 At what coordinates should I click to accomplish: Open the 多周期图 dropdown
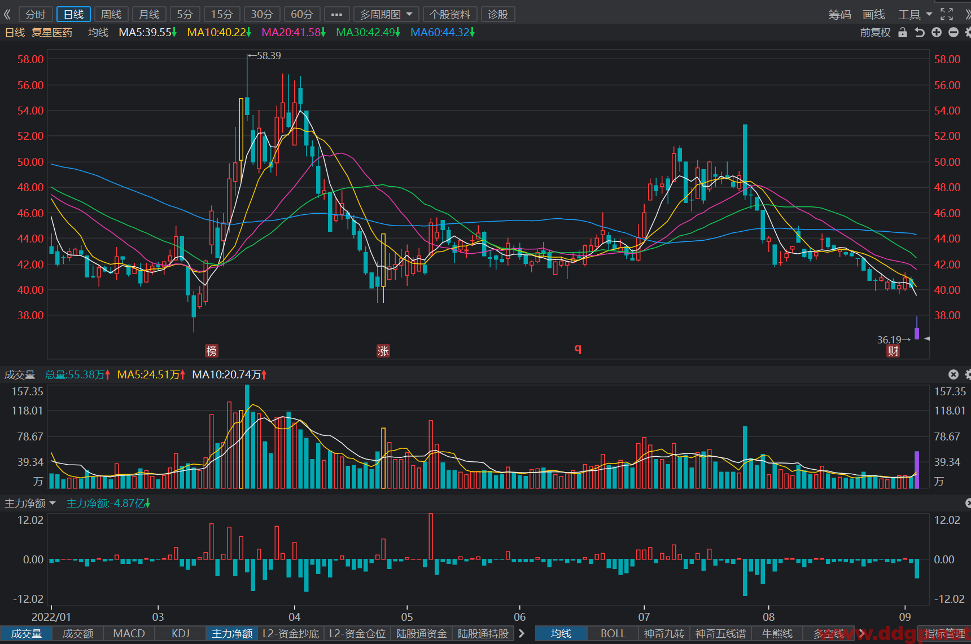pyautogui.click(x=386, y=14)
